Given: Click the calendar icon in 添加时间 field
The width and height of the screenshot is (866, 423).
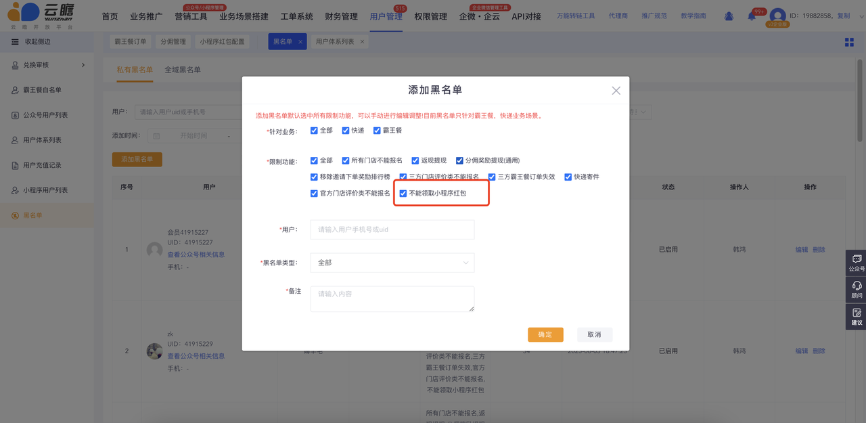Looking at the screenshot, I should pos(156,136).
